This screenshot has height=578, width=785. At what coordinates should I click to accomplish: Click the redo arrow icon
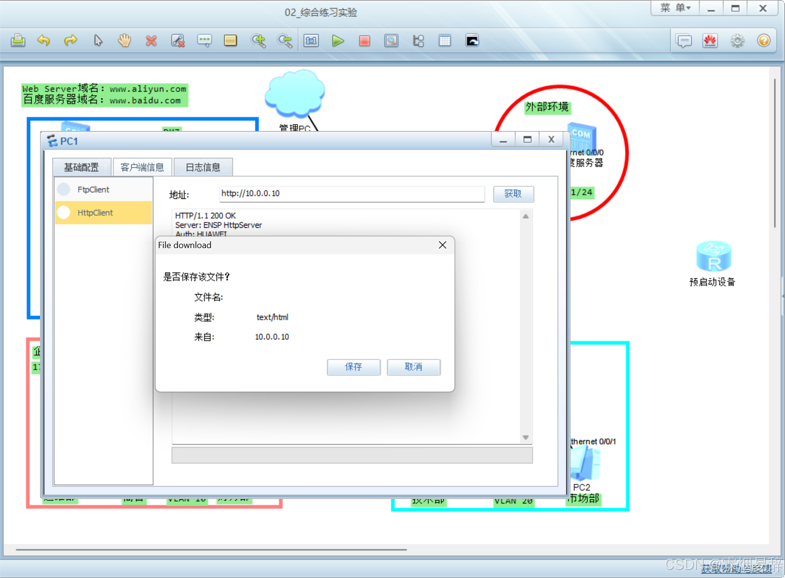(70, 40)
